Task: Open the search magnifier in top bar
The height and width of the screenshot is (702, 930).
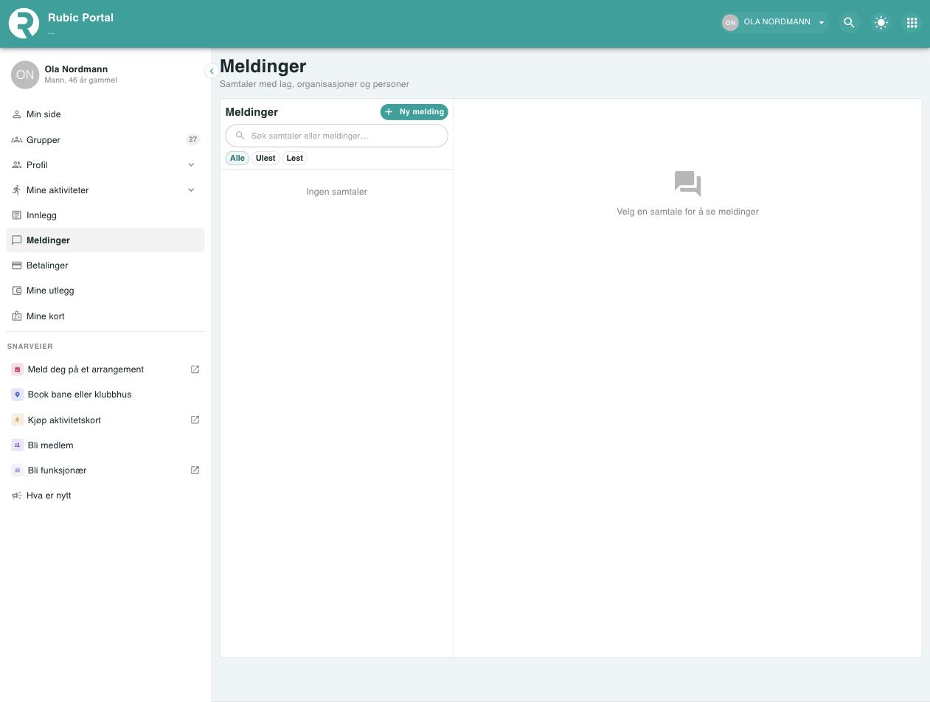Action: 849,23
